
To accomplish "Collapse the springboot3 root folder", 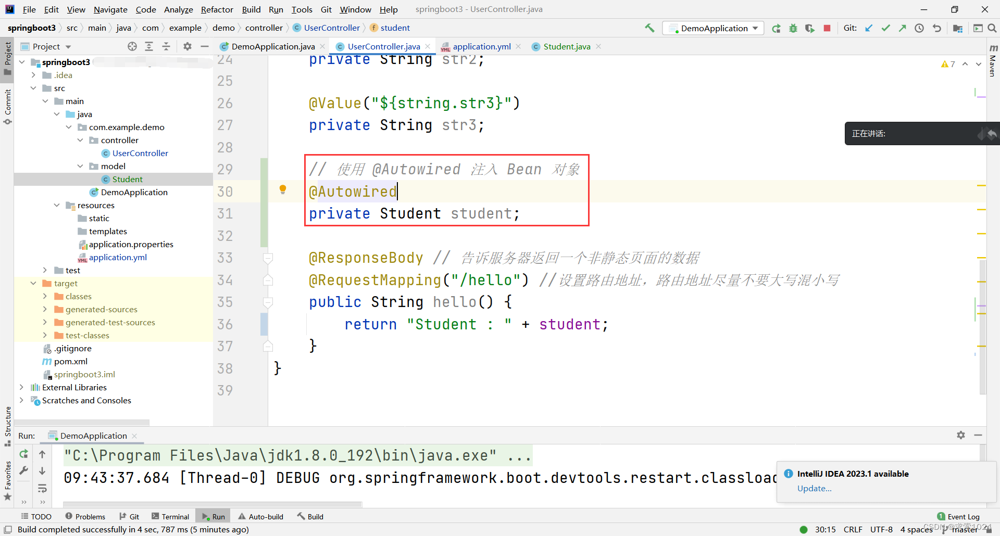I will 22,62.
